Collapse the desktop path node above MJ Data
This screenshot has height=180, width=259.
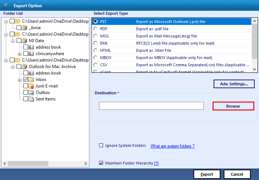coord(6,35)
